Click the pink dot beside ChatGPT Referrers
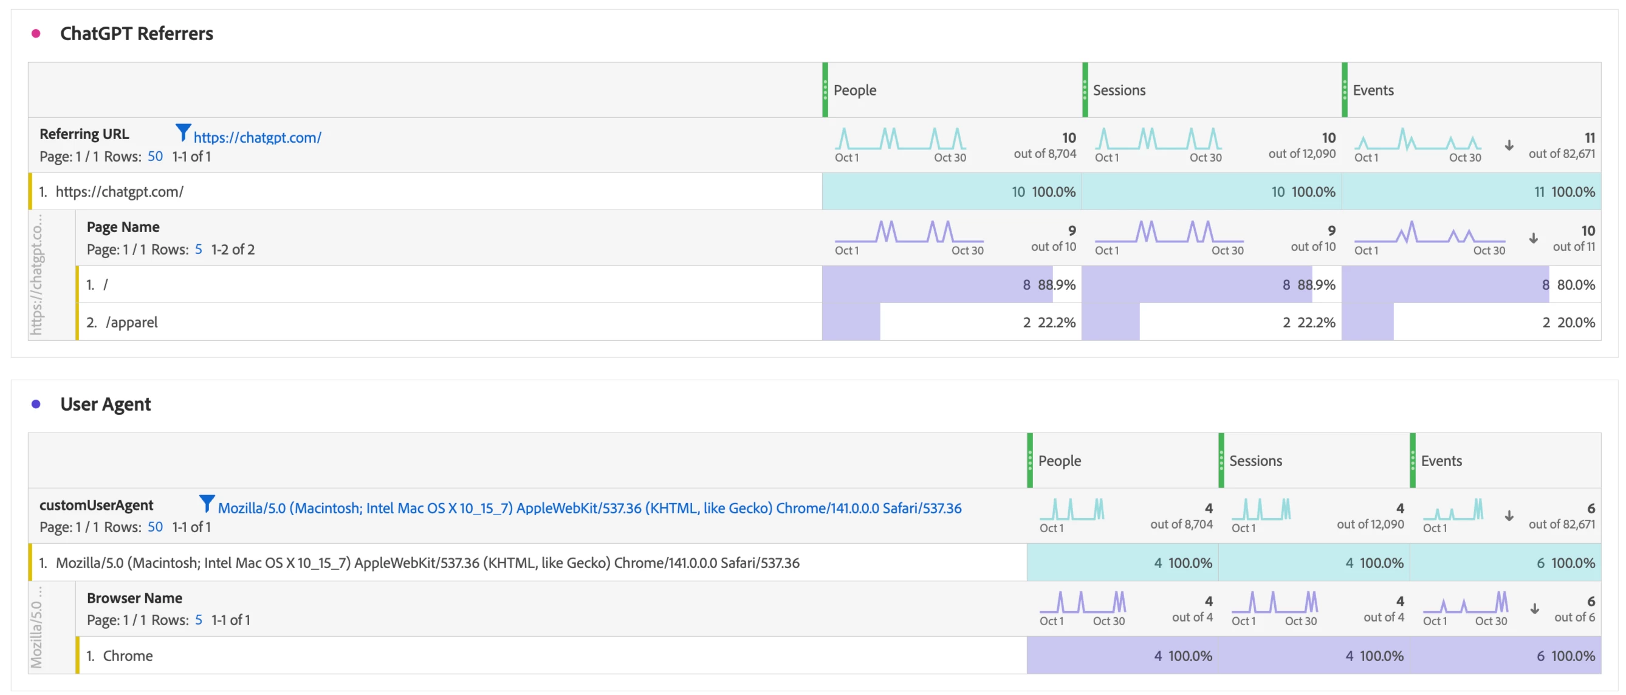Screen dimensions: 1626x695 click(x=36, y=33)
